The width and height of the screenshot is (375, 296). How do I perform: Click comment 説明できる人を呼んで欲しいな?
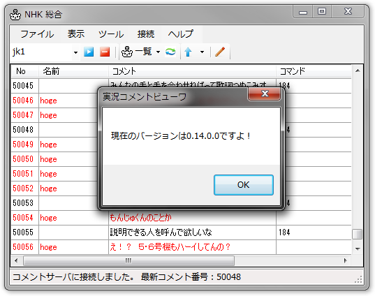tap(161, 232)
